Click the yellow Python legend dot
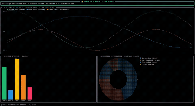Viewport: 195px width, 106px height. [x=140, y=64]
